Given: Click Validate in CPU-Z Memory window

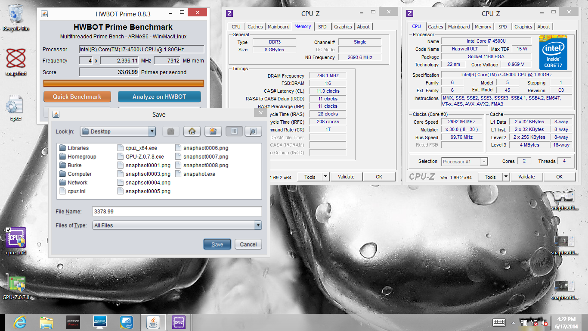Looking at the screenshot, I should pos(346,177).
